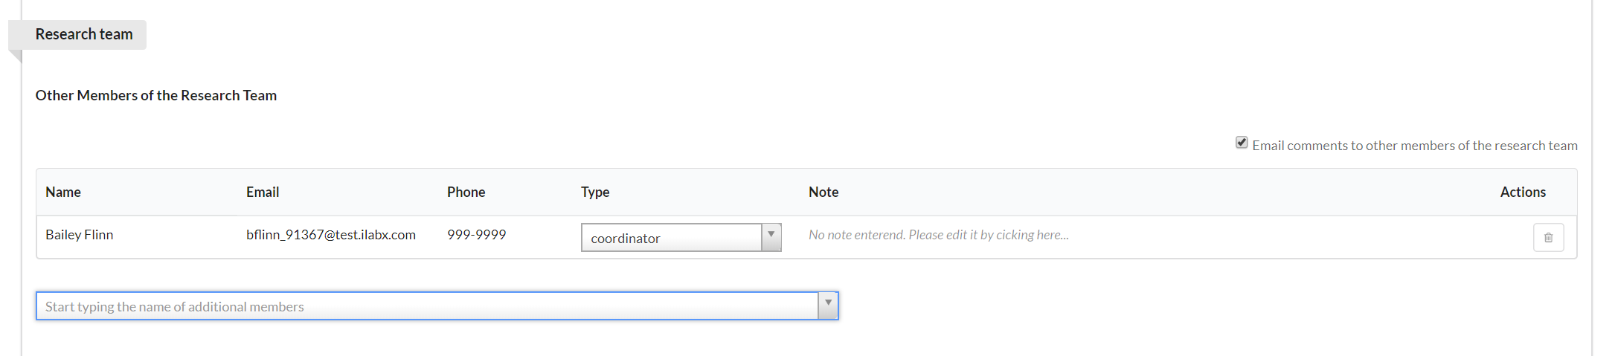Click the Name column header

coord(63,192)
